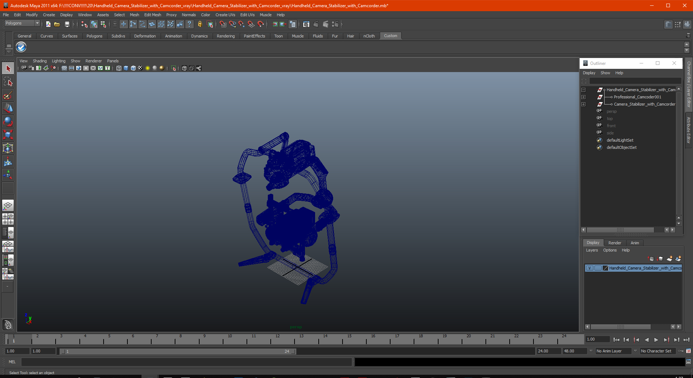This screenshot has width=693, height=378.
Task: Click the save scene disk icon
Action: 67,24
